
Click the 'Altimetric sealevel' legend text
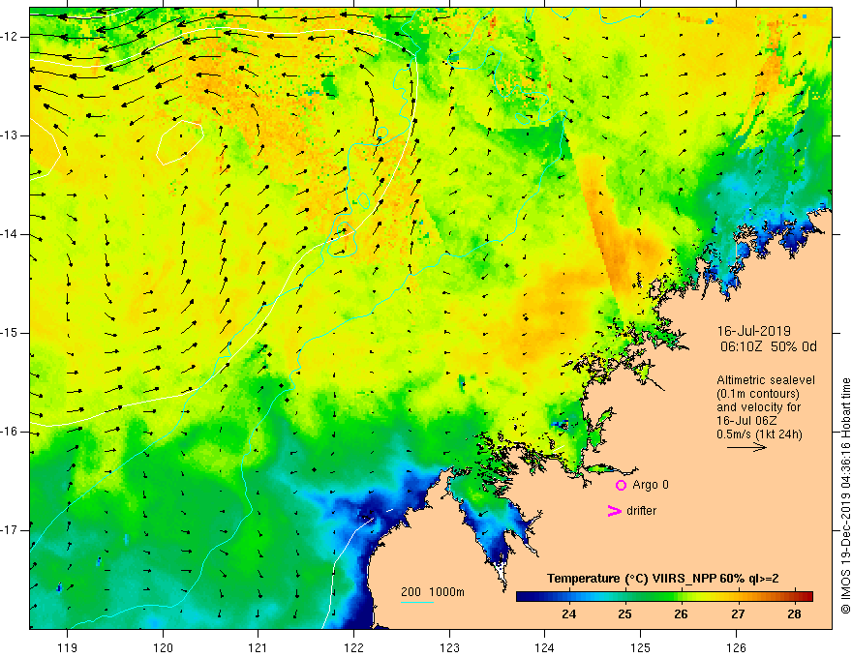(766, 380)
